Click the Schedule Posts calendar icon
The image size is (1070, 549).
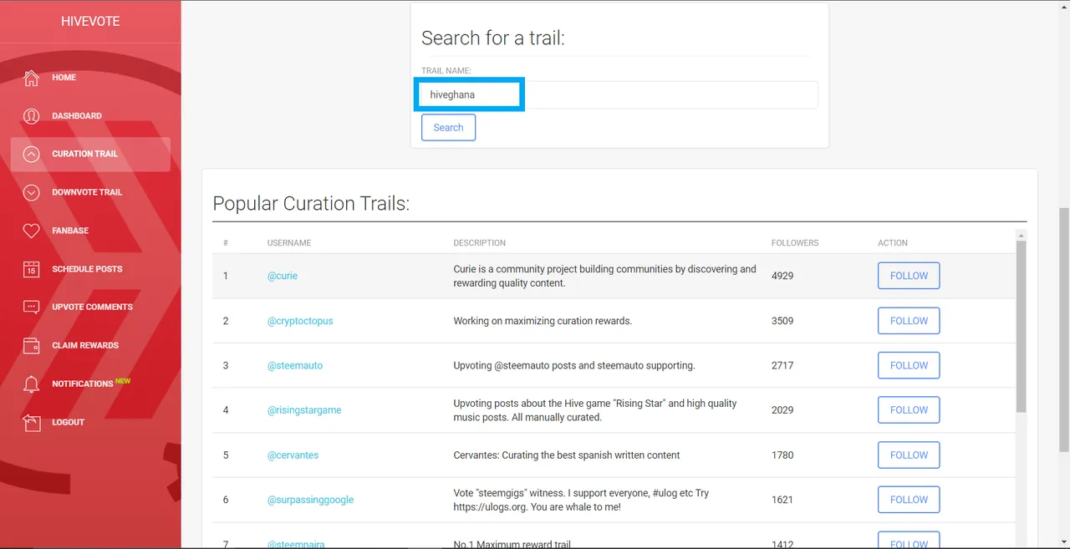[31, 269]
